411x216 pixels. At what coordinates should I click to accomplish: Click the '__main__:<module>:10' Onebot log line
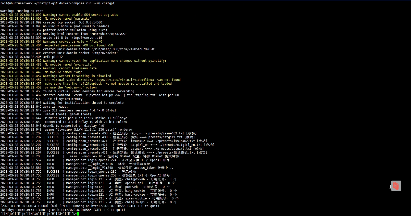coord(91,156)
